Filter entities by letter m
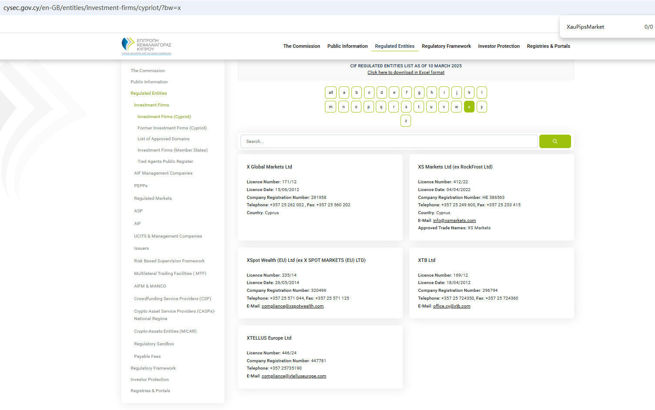The image size is (655, 410). pos(331,107)
